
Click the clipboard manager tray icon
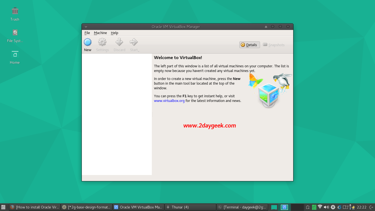click(x=308, y=207)
